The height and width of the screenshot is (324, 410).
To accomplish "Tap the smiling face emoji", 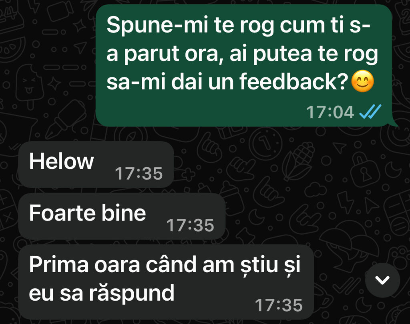I will tap(362, 81).
